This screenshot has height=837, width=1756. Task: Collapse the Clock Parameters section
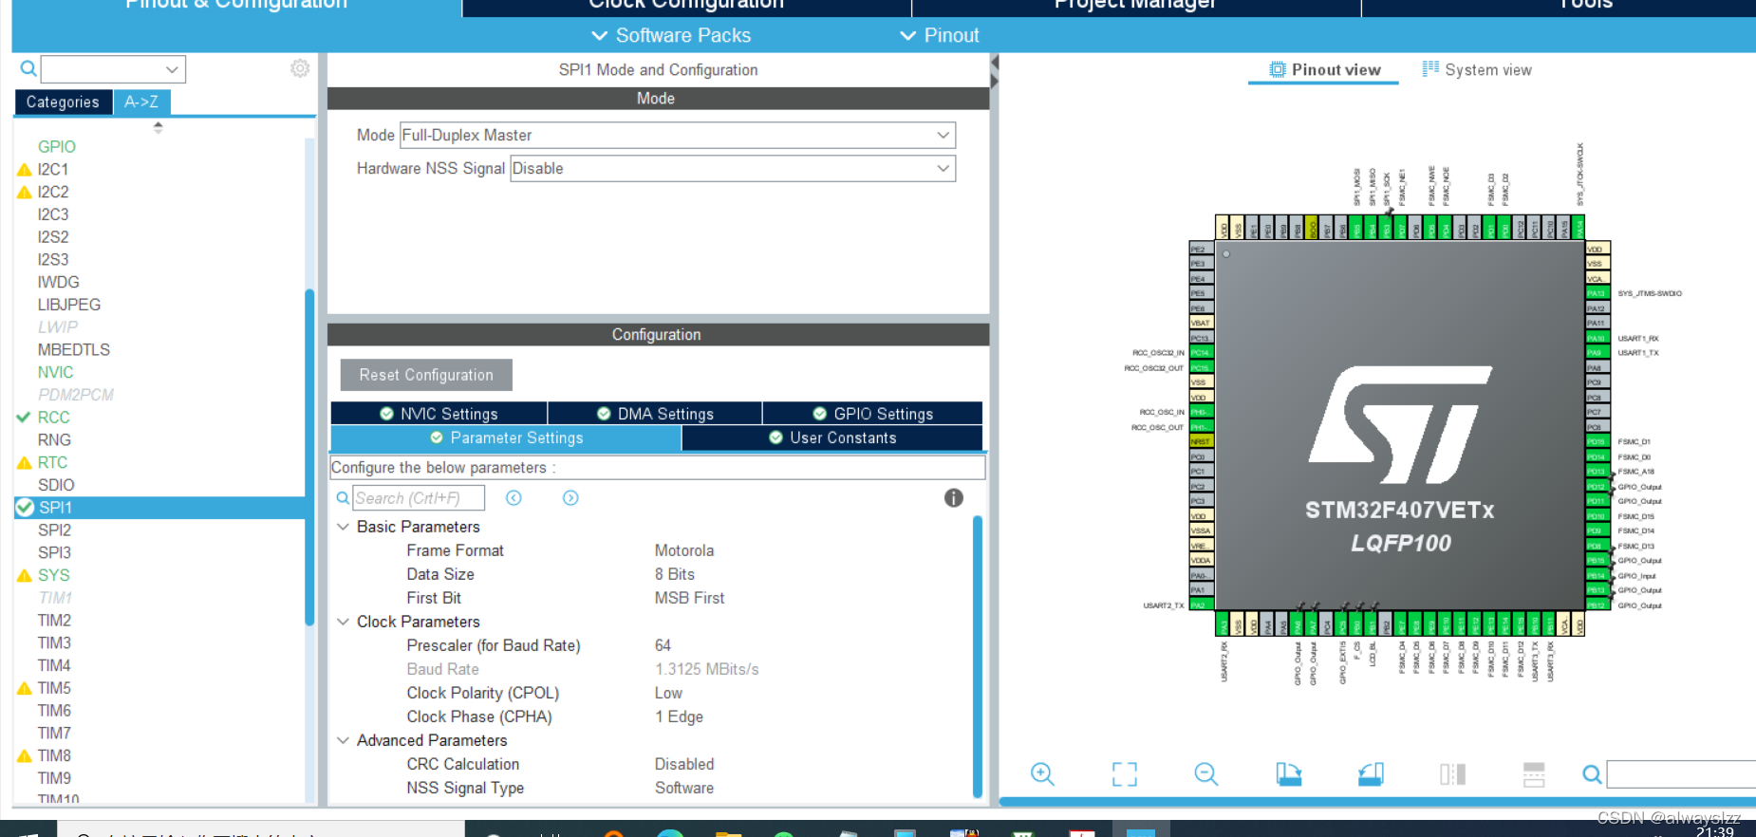[344, 622]
